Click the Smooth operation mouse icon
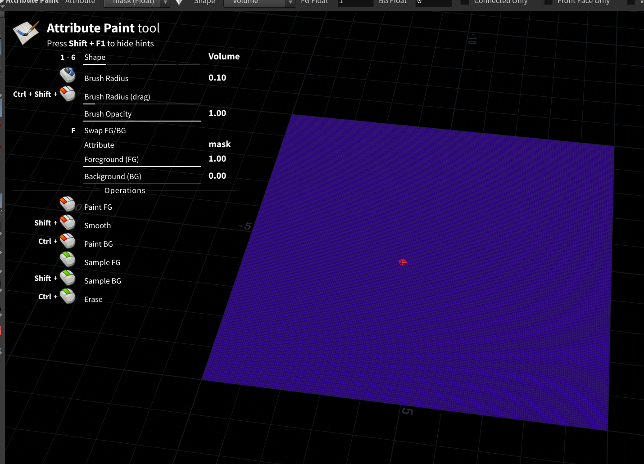Screen dimensions: 644x464 [68, 222]
